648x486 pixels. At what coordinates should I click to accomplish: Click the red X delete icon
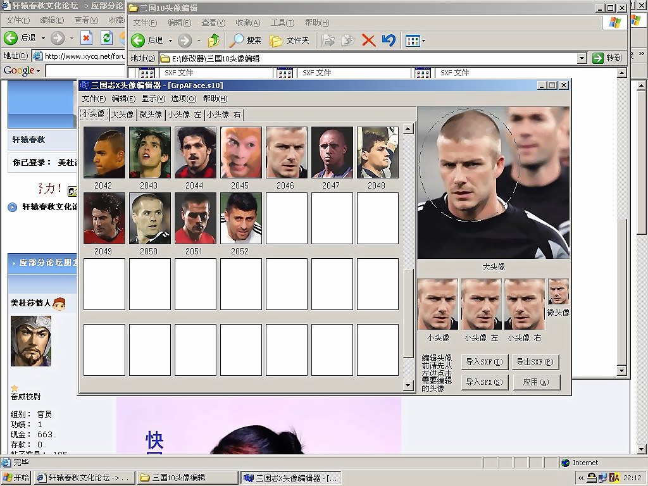pyautogui.click(x=368, y=40)
